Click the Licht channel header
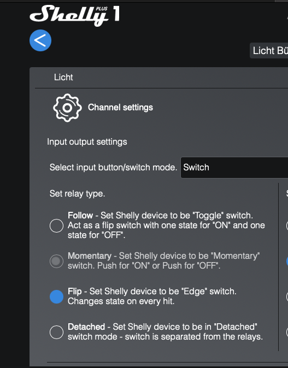The width and height of the screenshot is (288, 368). pos(63,77)
